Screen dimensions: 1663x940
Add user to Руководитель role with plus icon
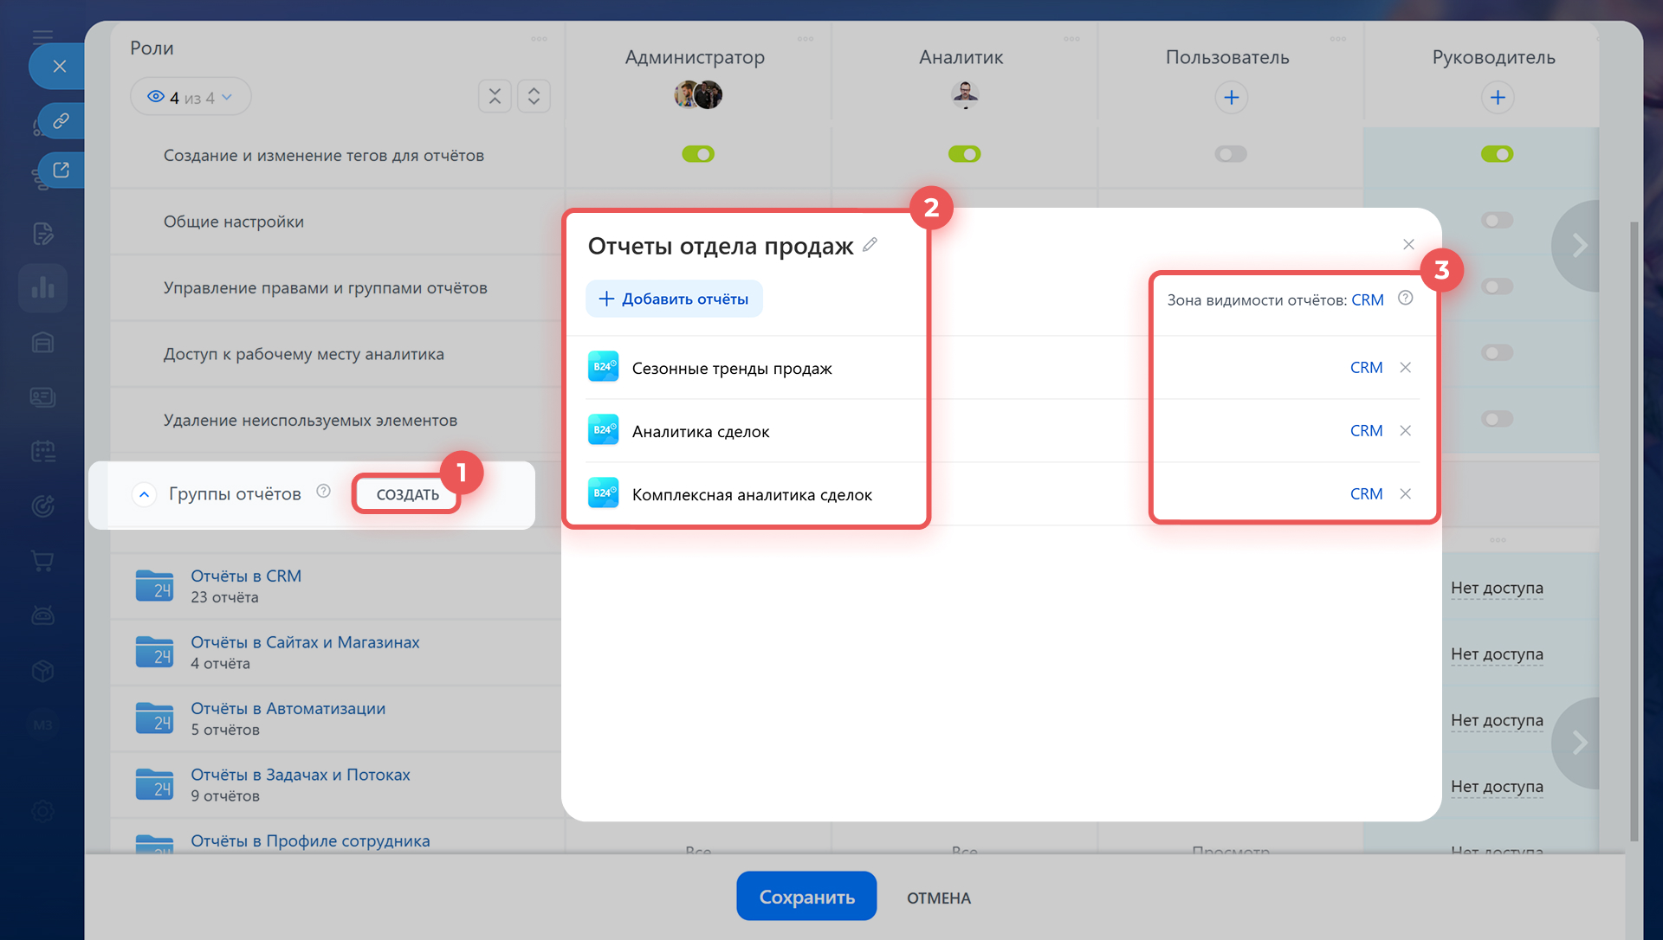[1497, 97]
